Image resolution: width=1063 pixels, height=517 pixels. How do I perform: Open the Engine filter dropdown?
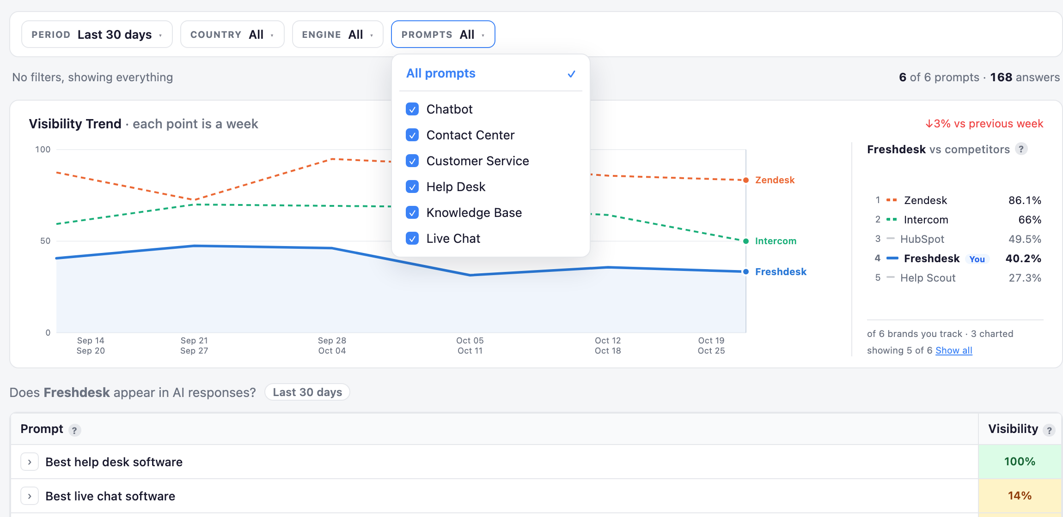click(x=337, y=34)
